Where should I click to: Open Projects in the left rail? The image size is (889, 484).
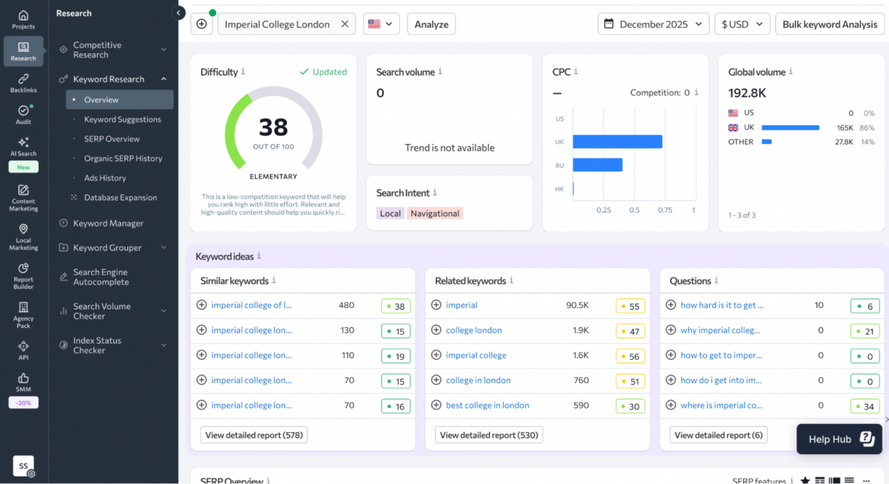pos(23,20)
